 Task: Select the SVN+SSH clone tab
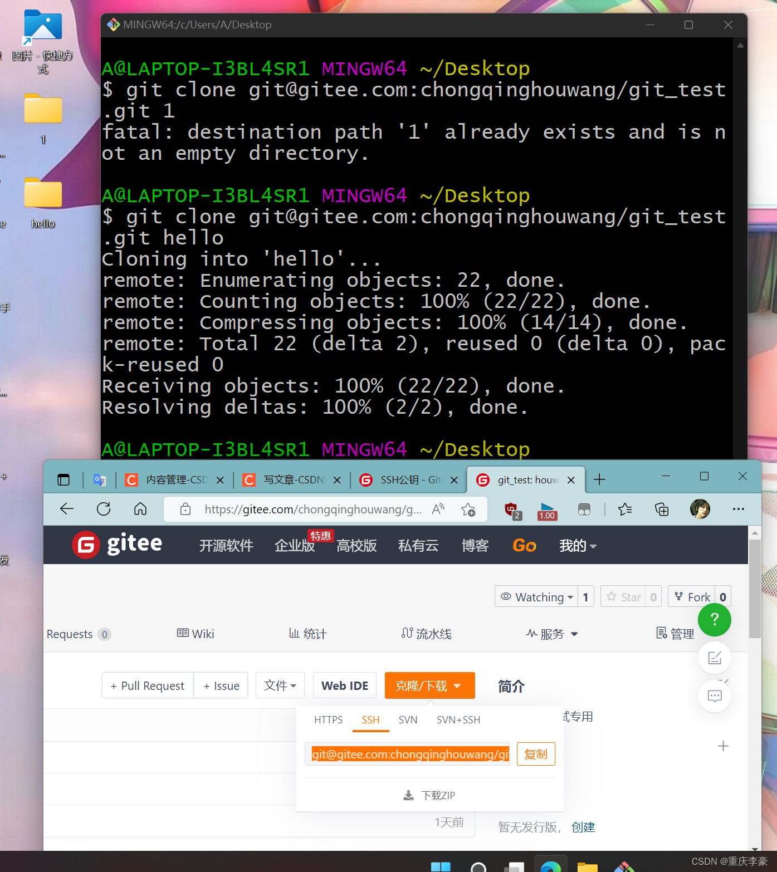(458, 720)
